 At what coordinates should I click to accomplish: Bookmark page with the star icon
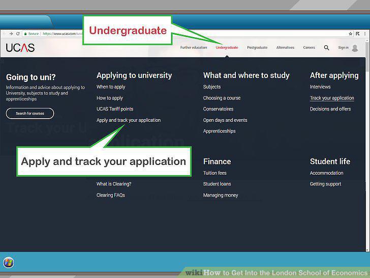click(350, 34)
